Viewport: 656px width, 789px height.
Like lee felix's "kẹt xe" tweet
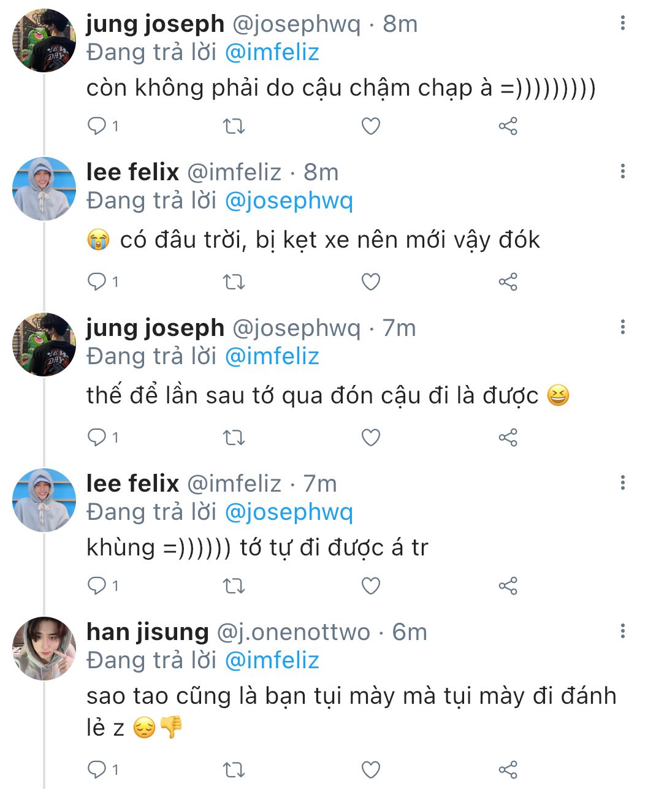click(x=371, y=282)
